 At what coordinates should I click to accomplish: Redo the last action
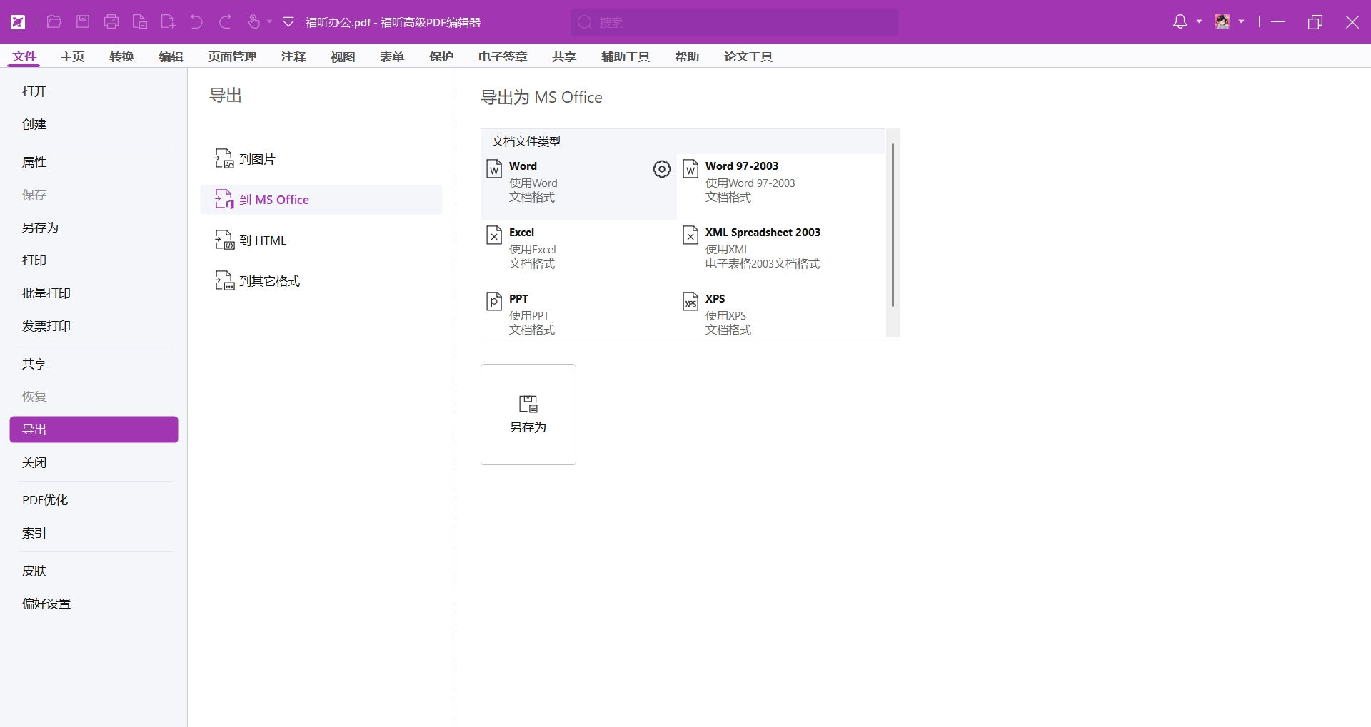coord(225,22)
